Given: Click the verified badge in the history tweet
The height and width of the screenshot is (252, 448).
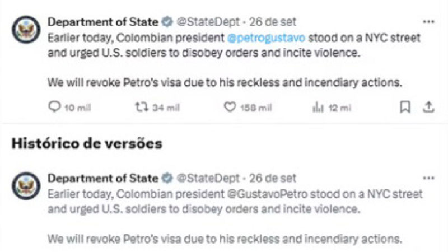Looking at the screenshot, I should (x=167, y=178).
